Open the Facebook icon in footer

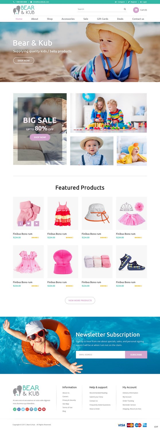pos(19,409)
